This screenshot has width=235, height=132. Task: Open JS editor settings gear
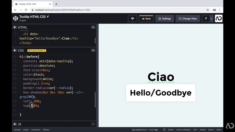[x=15, y=124]
